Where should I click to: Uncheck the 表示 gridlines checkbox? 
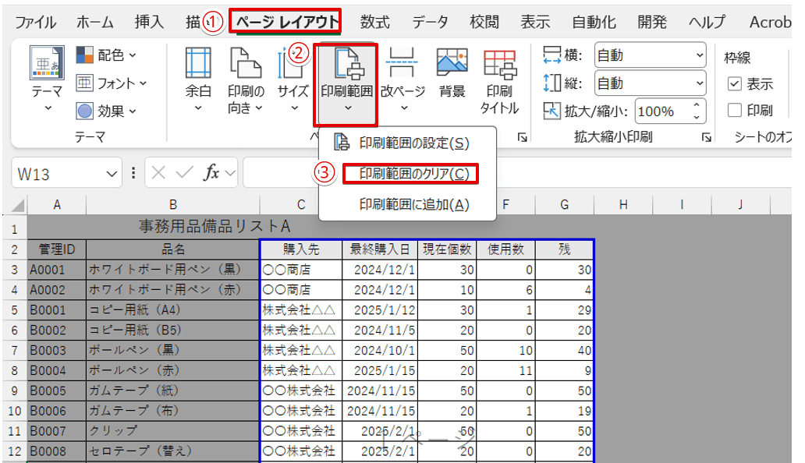click(735, 84)
